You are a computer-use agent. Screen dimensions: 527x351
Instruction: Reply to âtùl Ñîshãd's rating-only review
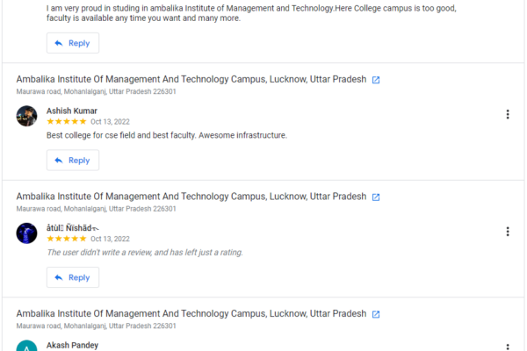coord(73,277)
